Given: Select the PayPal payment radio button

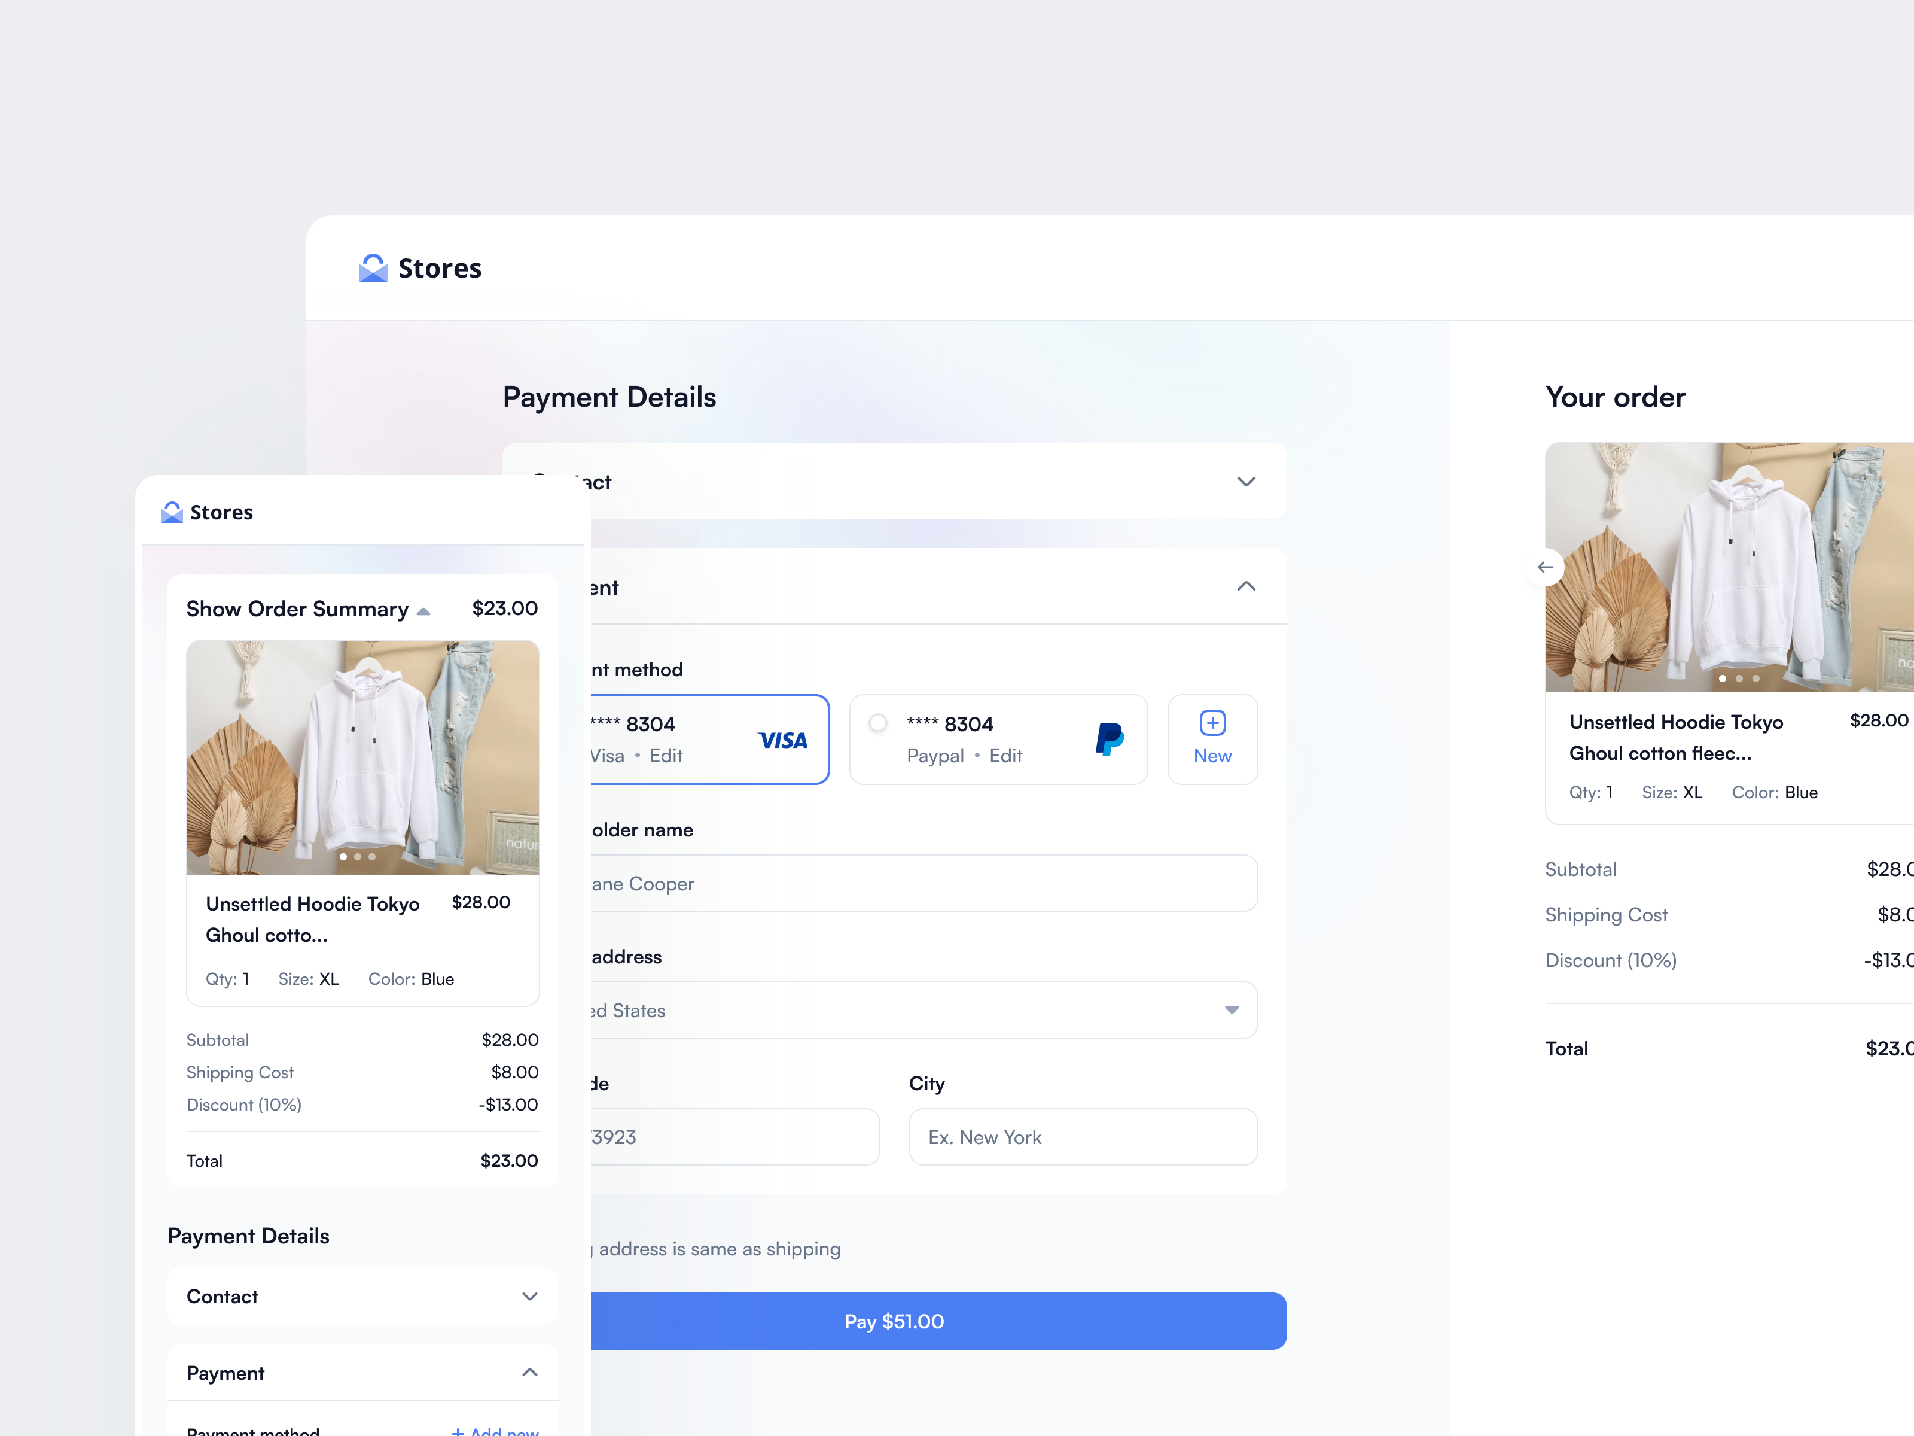Looking at the screenshot, I should coord(877,725).
